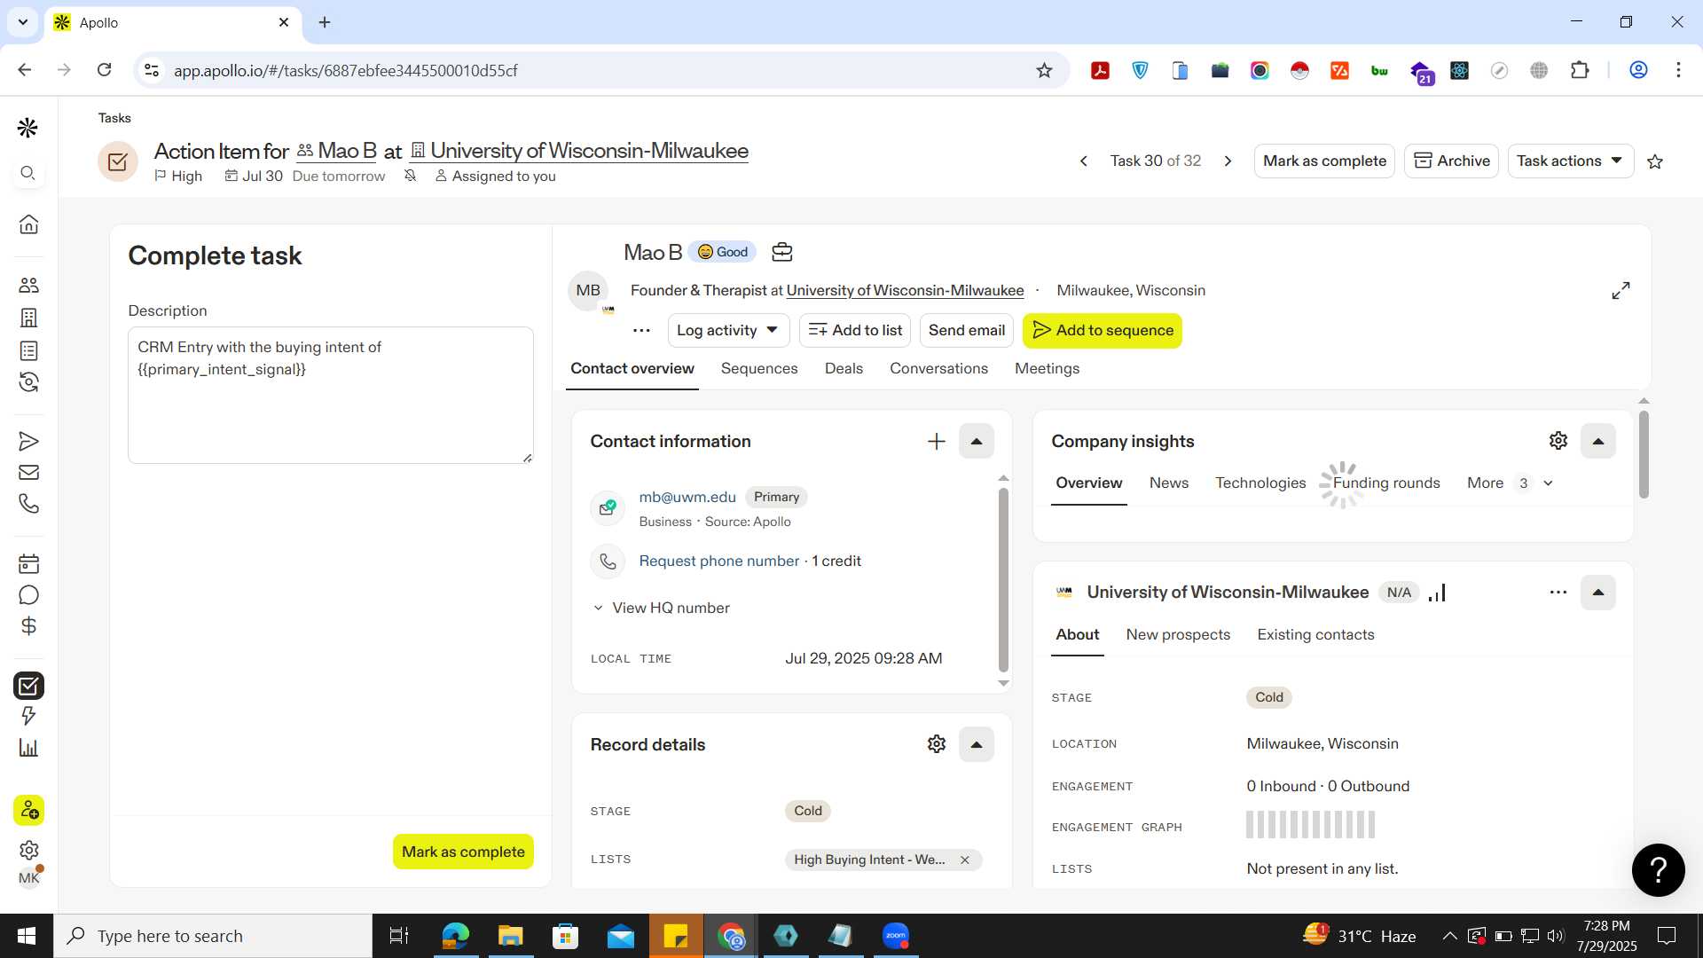Open search in the left sidebar
This screenshot has height=958, width=1703.
click(28, 173)
